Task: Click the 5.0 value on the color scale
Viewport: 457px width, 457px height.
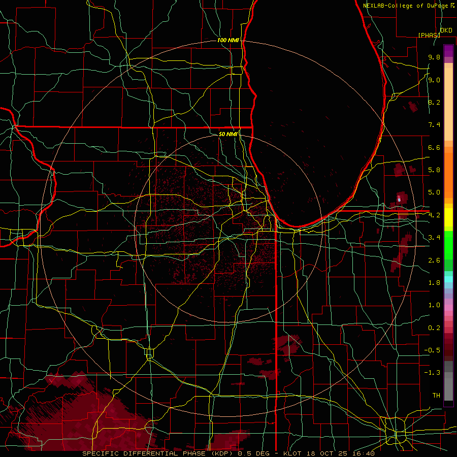Action: [x=434, y=192]
